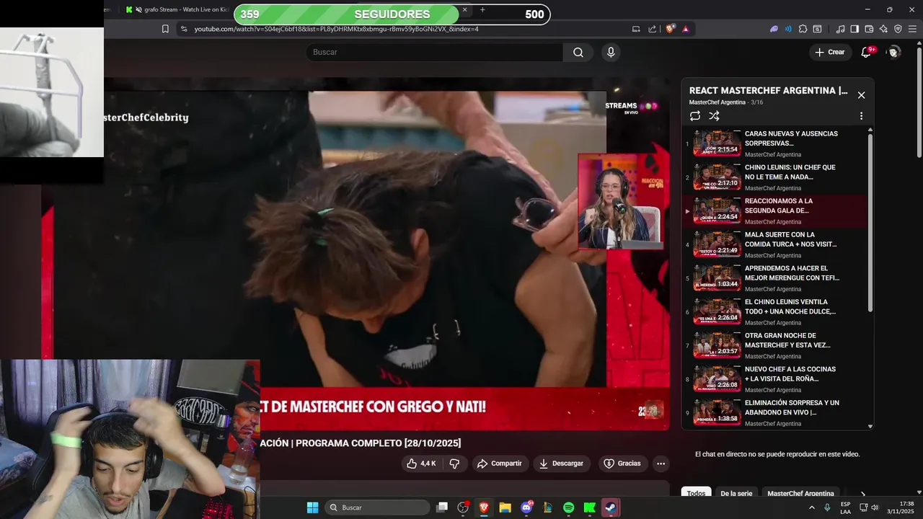Show hidden system tray icons
The image size is (923, 519).
(812, 507)
